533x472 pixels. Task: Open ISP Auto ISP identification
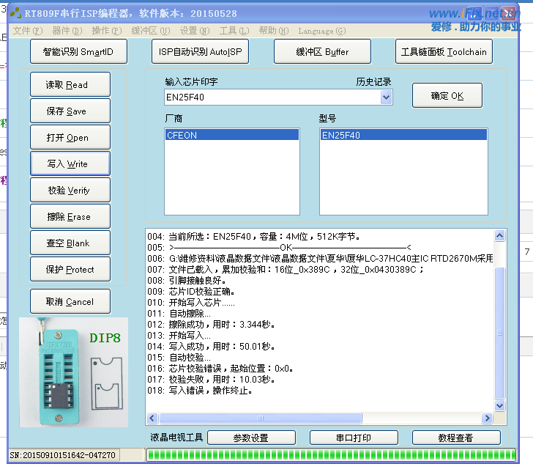click(x=200, y=52)
